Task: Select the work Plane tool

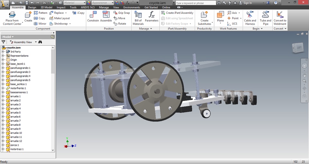Action: click(x=220, y=17)
